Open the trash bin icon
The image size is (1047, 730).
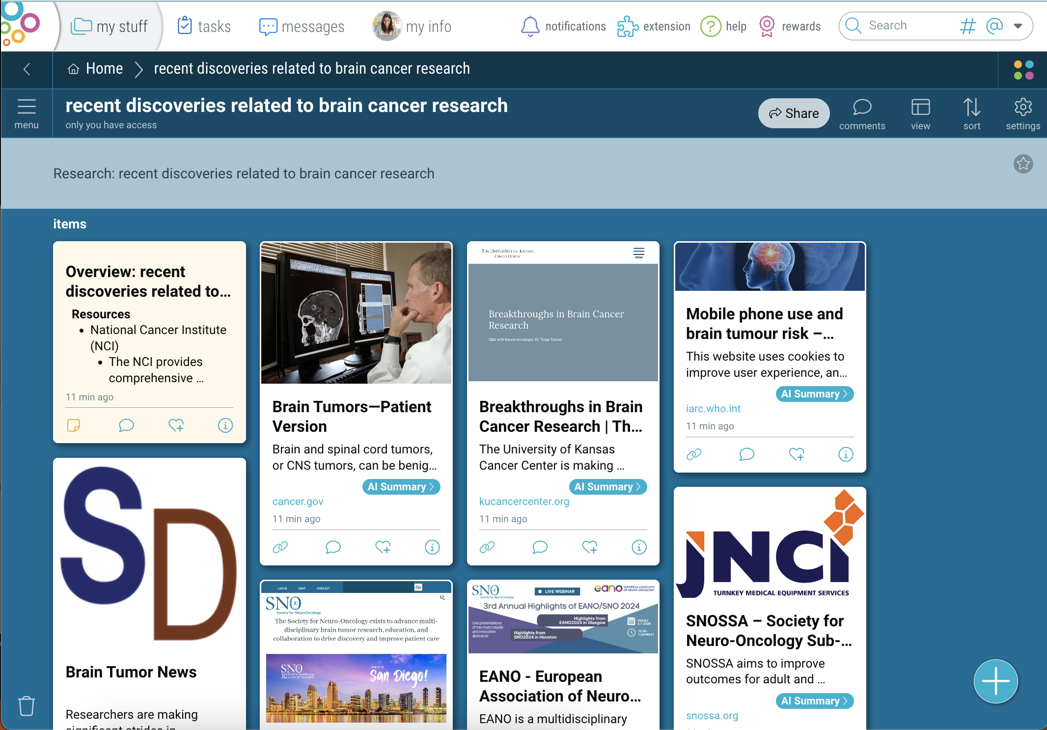pyautogui.click(x=27, y=706)
